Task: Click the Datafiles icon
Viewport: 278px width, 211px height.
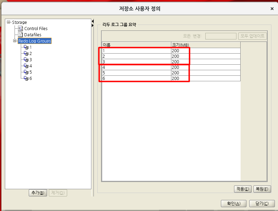Action: (20, 35)
